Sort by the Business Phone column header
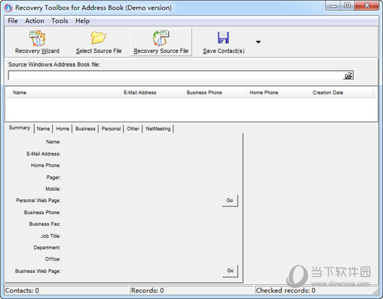Viewport: 383px width, 299px height. tap(215, 92)
